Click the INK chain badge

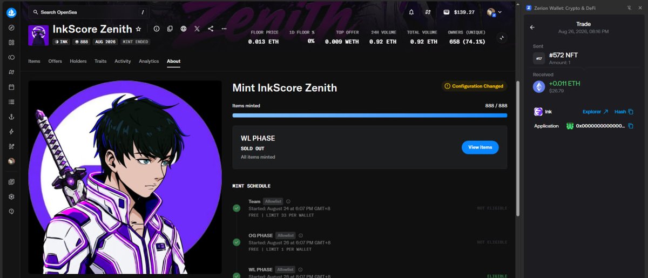(x=62, y=42)
